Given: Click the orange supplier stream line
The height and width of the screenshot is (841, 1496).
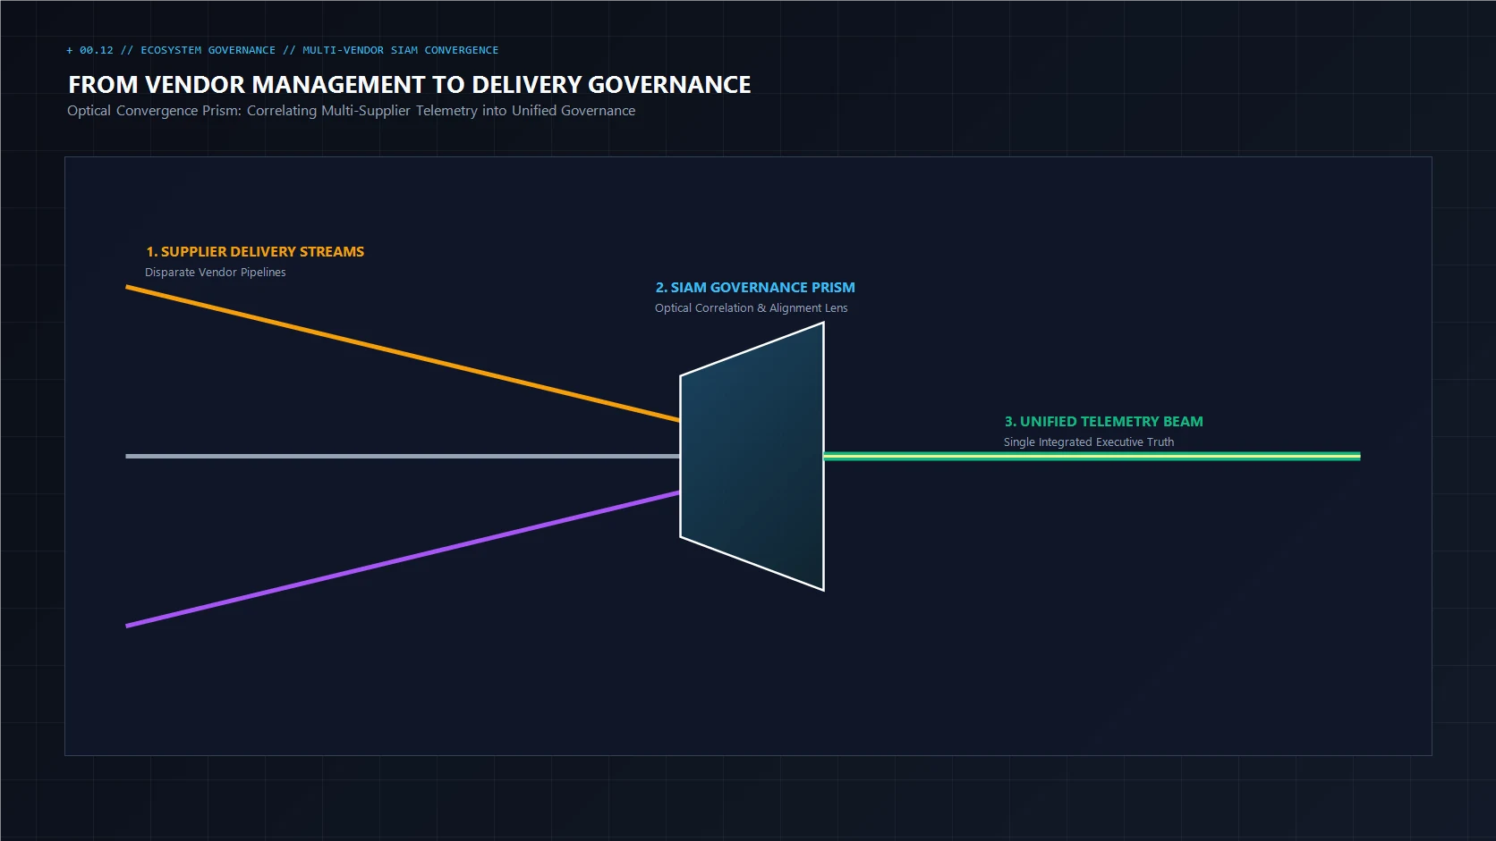Looking at the screenshot, I should 403,353.
